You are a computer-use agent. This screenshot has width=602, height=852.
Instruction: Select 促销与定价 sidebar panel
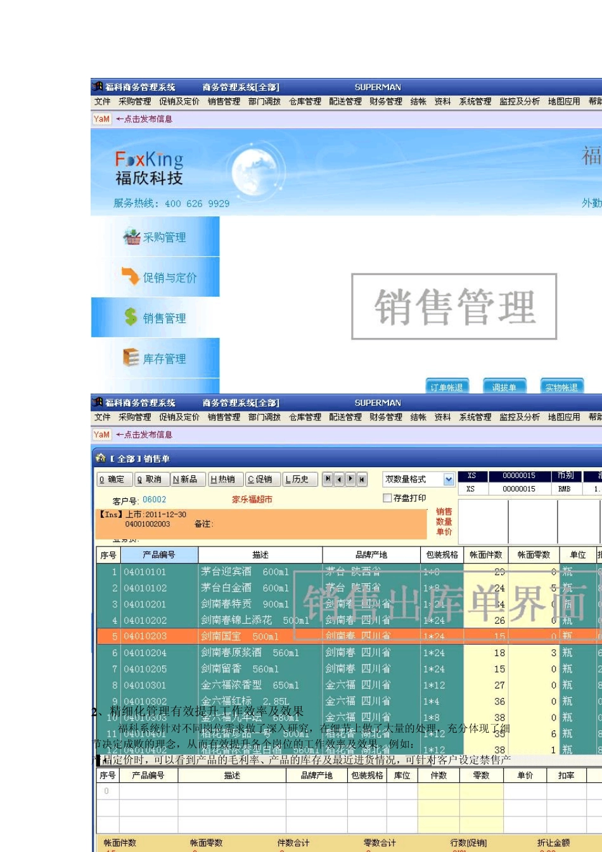coord(155,277)
